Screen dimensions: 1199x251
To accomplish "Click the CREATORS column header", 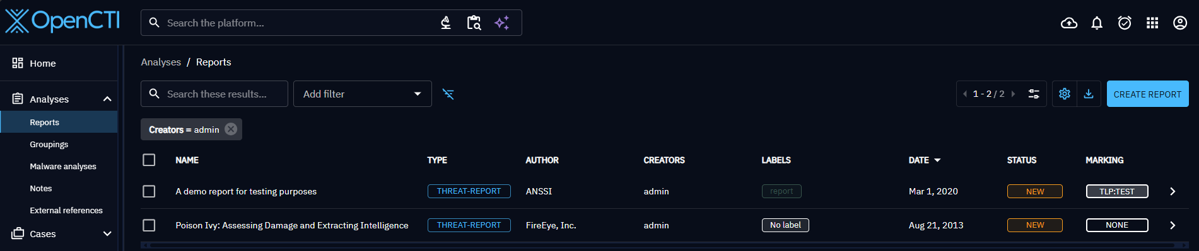I will [664, 160].
